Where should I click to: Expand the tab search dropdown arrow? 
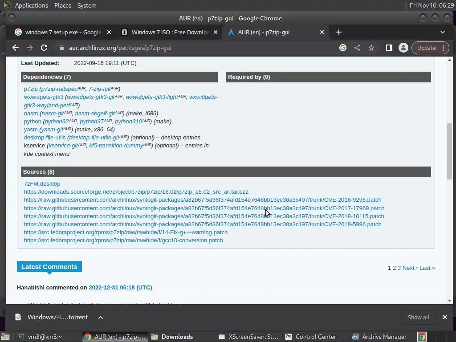(443, 32)
